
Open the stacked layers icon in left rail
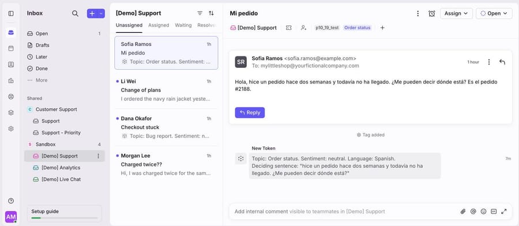(11, 113)
